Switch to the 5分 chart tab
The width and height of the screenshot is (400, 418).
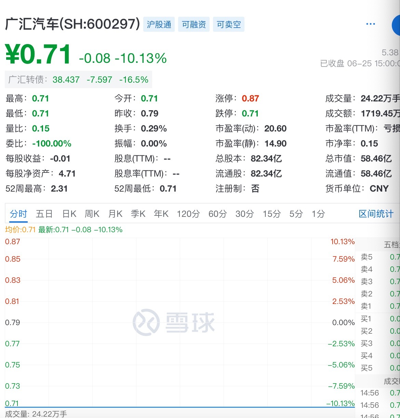click(296, 214)
